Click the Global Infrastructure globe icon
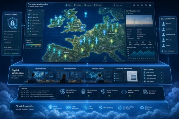The height and width of the screenshot is (119, 179). [50, 107]
